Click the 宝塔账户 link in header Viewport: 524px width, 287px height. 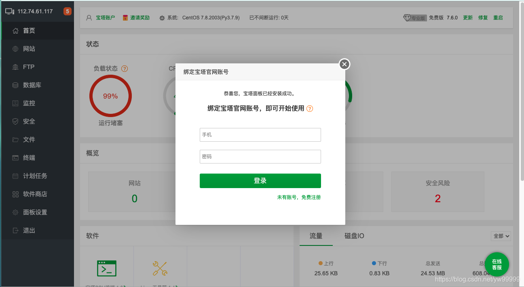pyautogui.click(x=106, y=18)
